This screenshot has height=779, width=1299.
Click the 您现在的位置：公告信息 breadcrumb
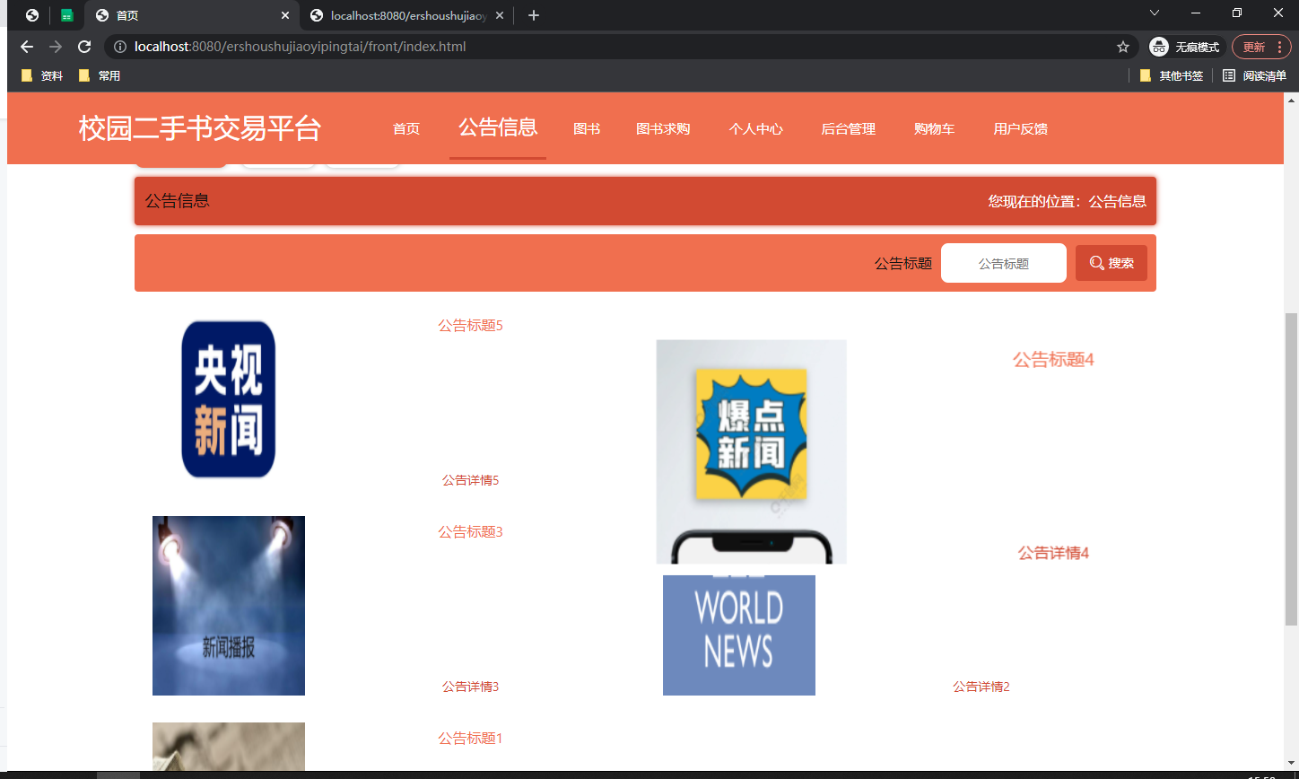click(1068, 201)
